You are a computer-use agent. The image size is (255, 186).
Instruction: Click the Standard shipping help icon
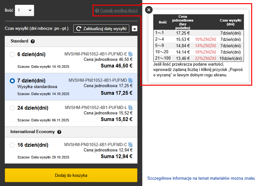tap(33, 41)
